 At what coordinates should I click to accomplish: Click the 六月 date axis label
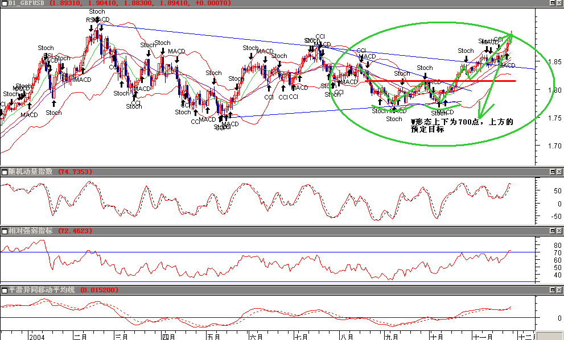pos(256,337)
